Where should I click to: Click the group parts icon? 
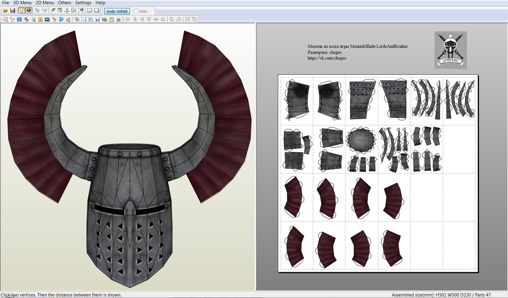click(x=188, y=19)
